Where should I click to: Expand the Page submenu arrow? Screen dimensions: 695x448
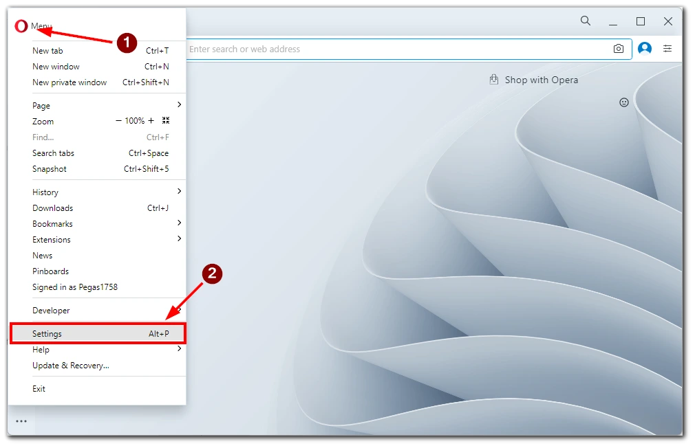[179, 104]
